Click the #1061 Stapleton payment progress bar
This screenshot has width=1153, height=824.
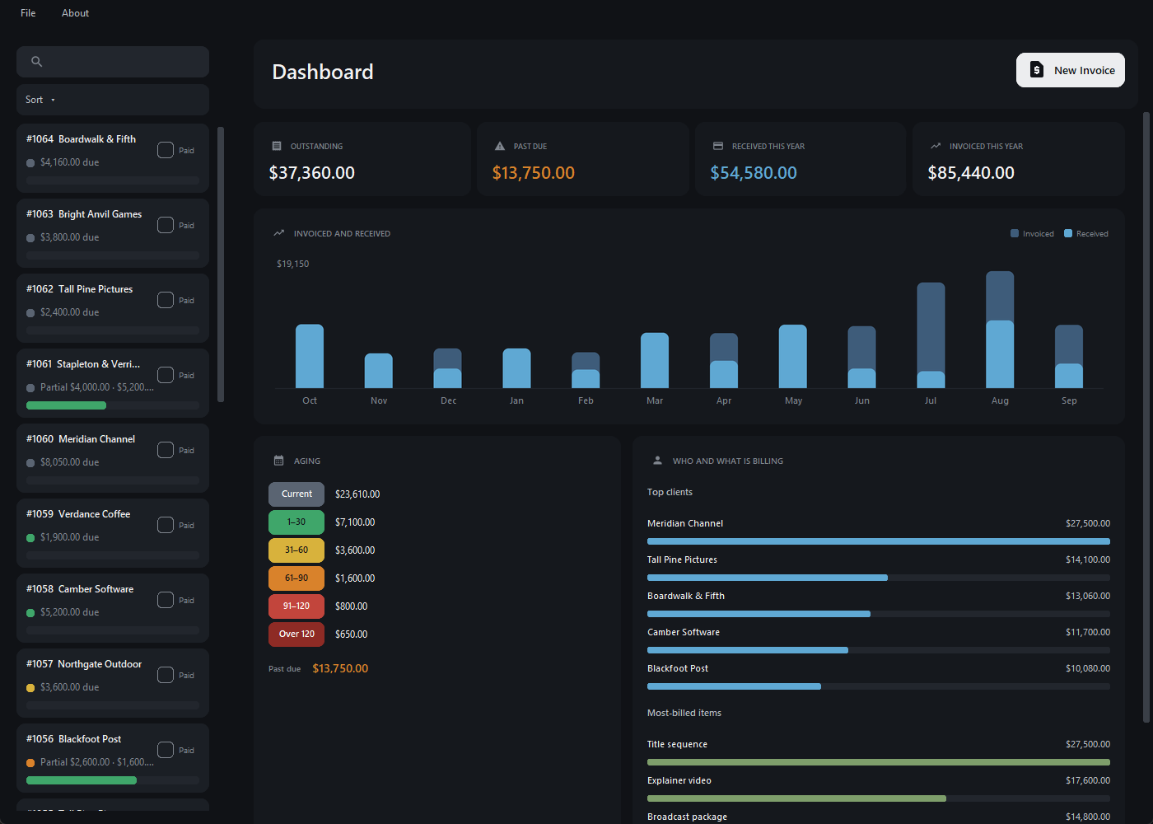pyautogui.click(x=113, y=405)
